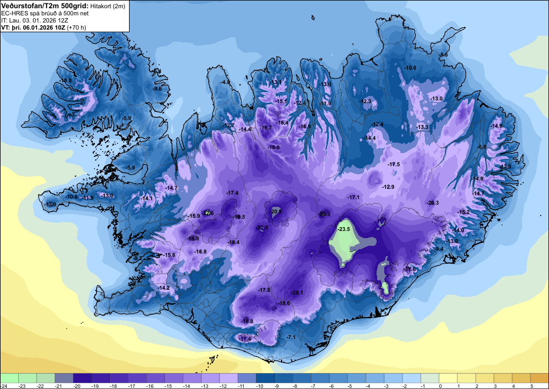Click the -16.4 temperature value
Screen dimensions: 549x389
click(x=283, y=122)
